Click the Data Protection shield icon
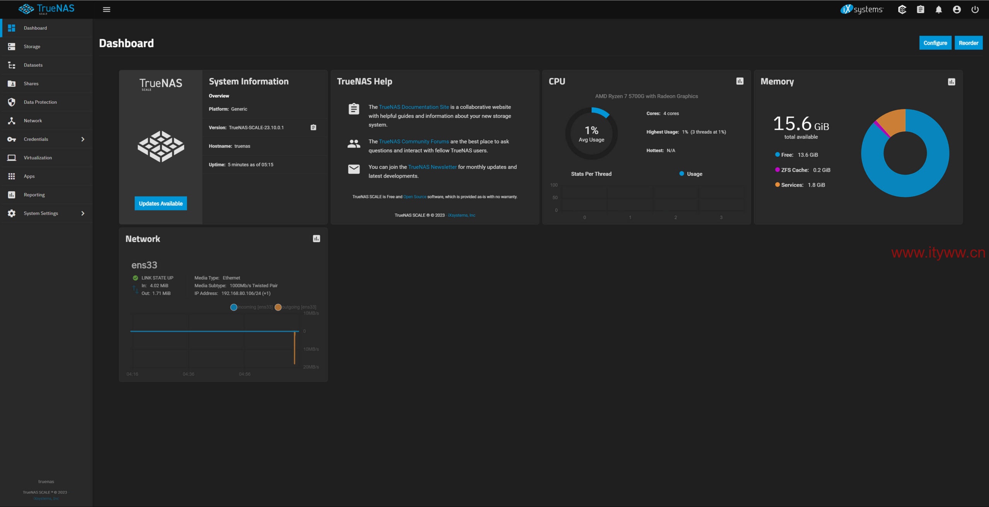989x507 pixels. (12, 102)
